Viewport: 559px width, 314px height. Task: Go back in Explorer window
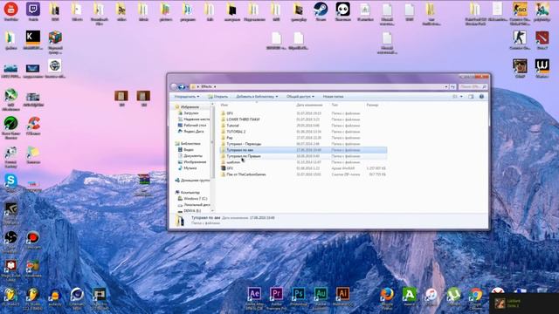174,86
